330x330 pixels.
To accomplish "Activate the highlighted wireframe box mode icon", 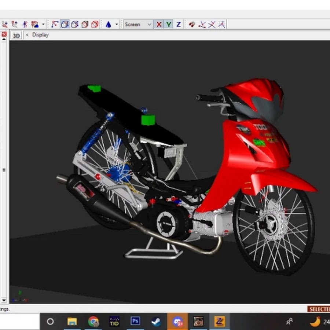I will pos(65,25).
